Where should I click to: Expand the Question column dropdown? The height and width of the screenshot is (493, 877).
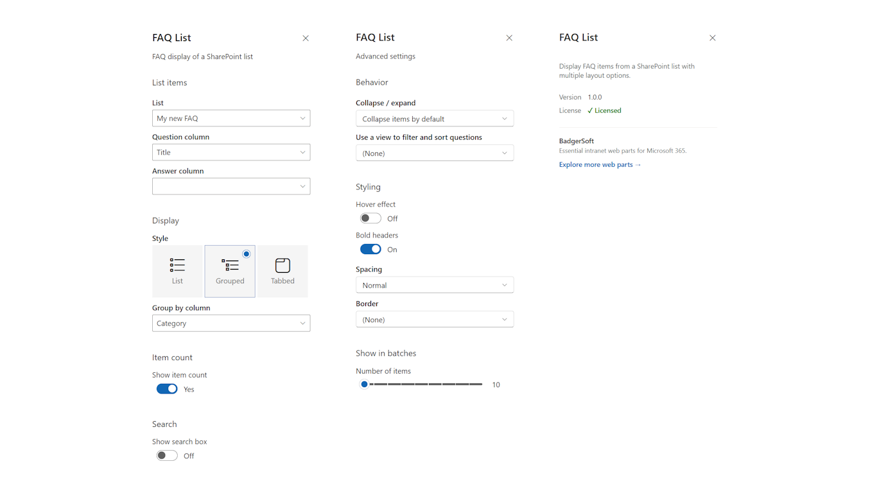pos(231,152)
